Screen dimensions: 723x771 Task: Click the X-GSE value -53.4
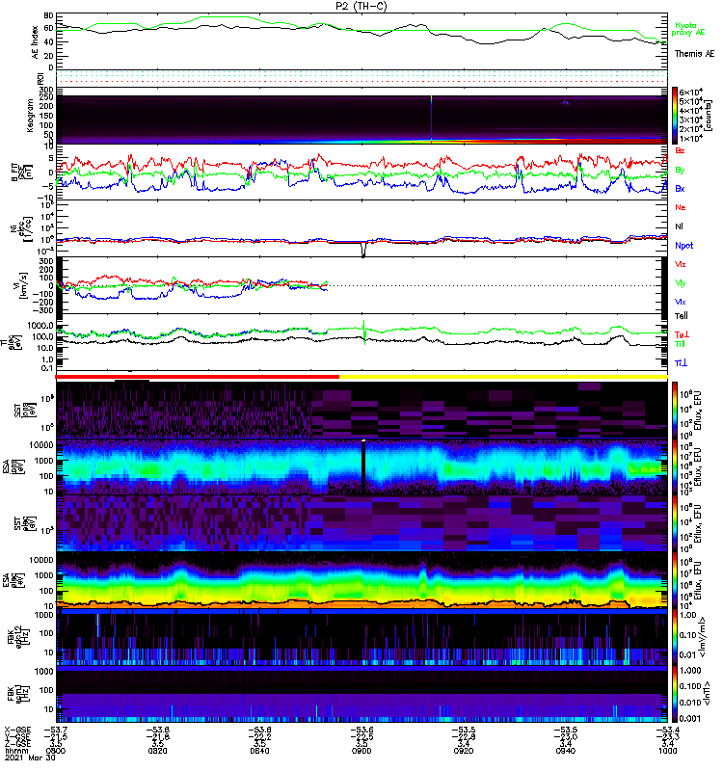667,730
